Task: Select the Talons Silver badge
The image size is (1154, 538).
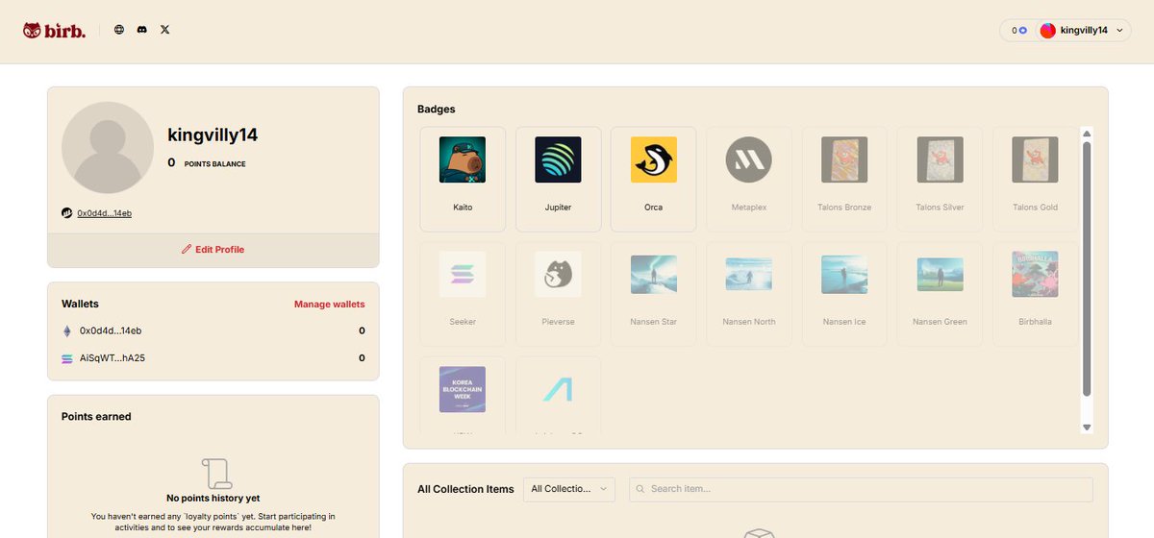Action: (940, 179)
